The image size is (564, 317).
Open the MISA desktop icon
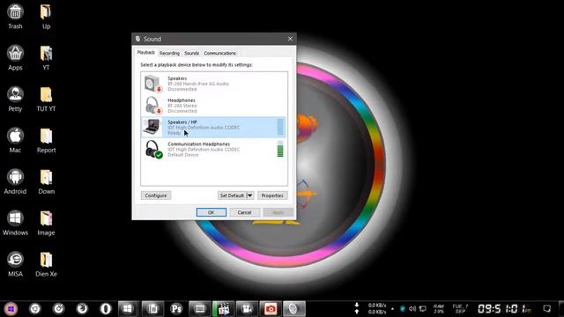tap(15, 264)
